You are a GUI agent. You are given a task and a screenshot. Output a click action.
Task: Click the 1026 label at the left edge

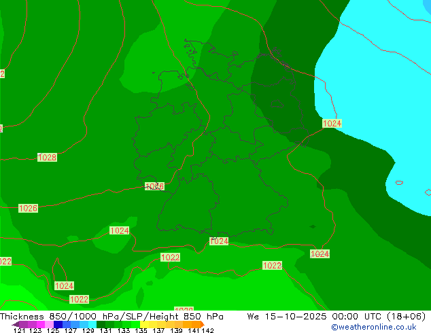coord(28,209)
